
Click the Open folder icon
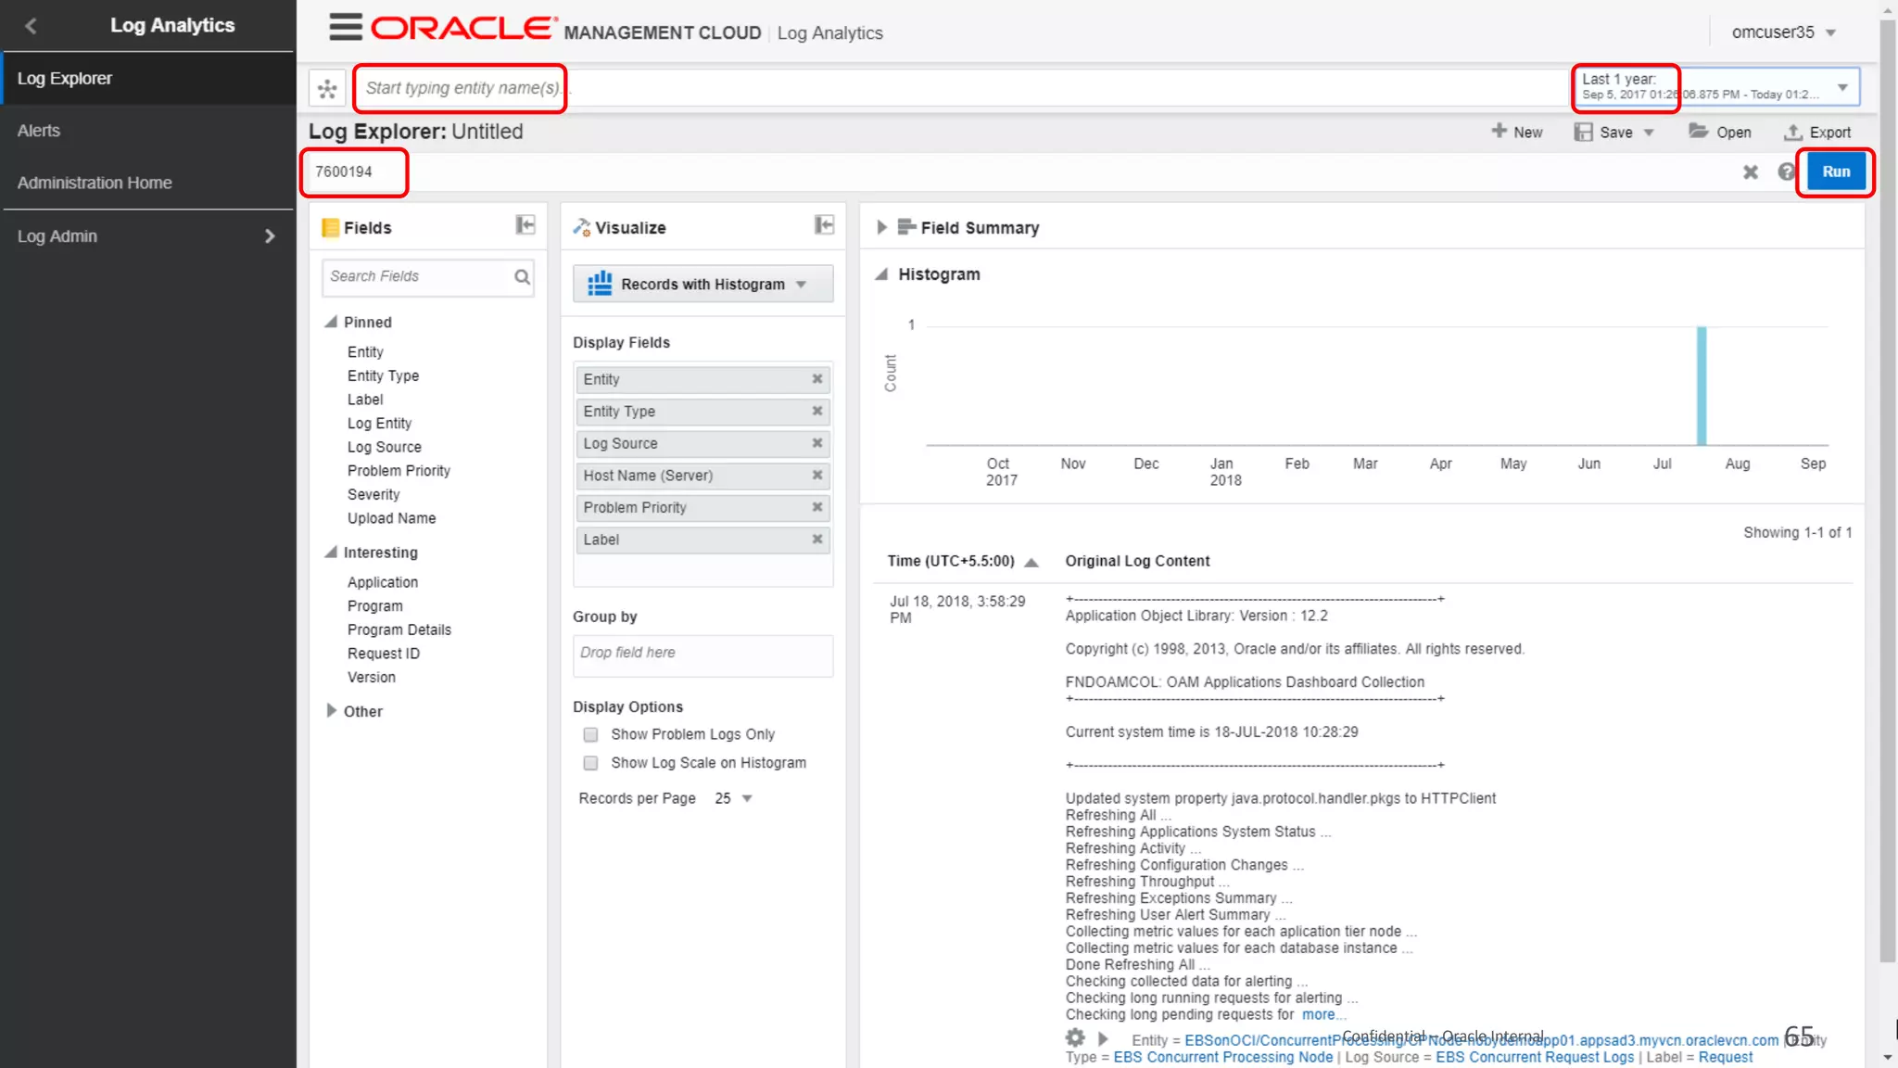[x=1698, y=131]
